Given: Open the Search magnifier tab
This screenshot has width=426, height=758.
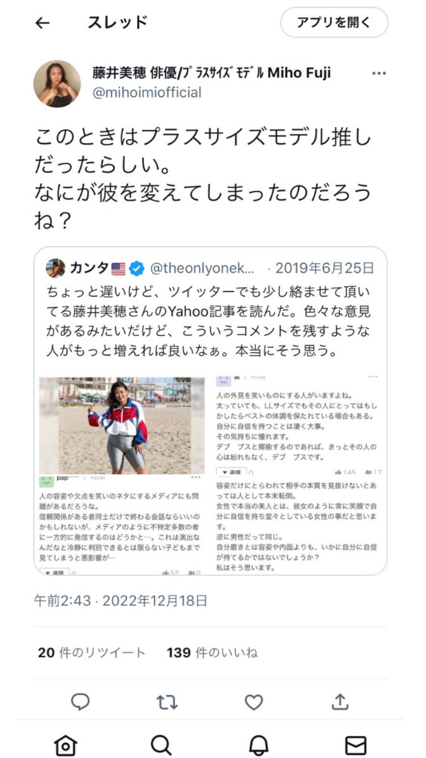Looking at the screenshot, I should (x=162, y=745).
